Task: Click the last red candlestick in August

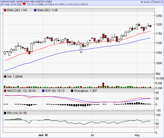Action: pyautogui.click(x=150, y=26)
